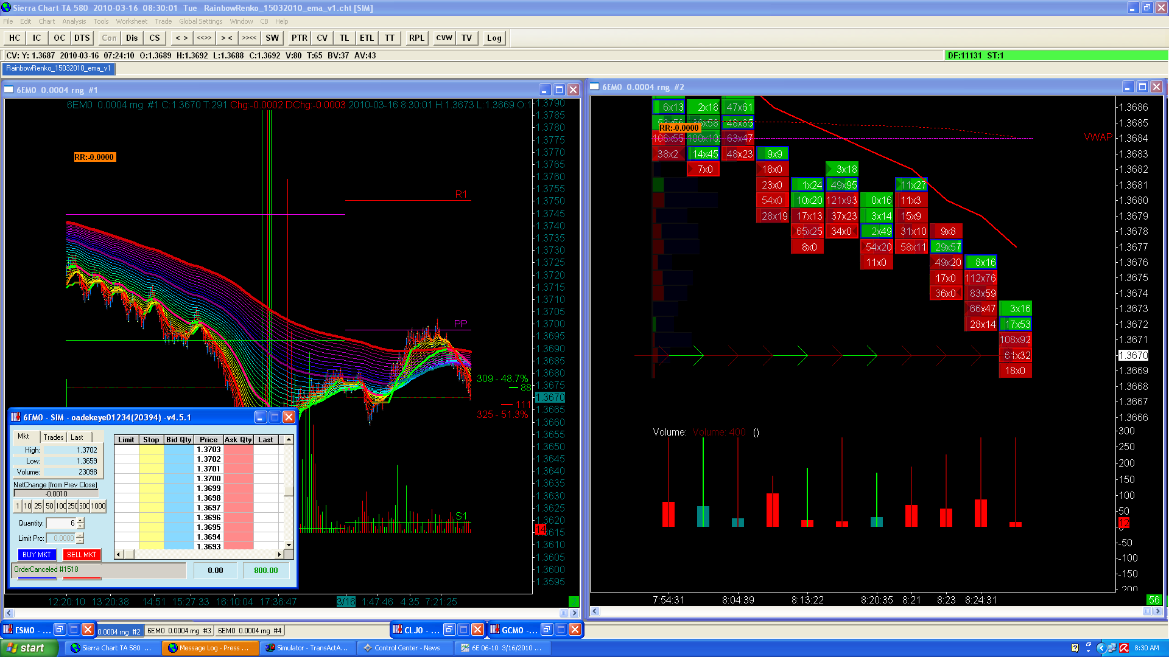Viewport: 1169px width, 657px height.
Task: Open the File menu
Action: [x=8, y=21]
